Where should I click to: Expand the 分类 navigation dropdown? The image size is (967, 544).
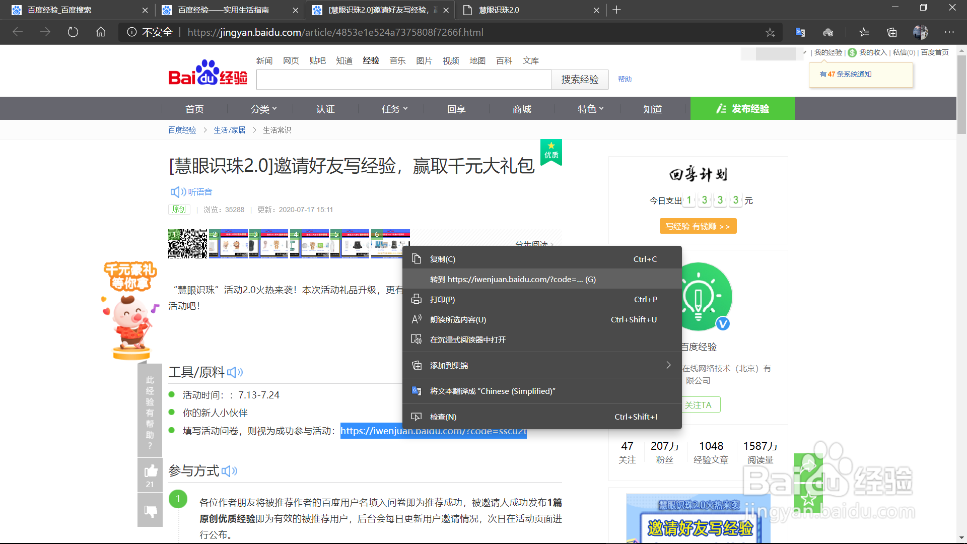(264, 109)
